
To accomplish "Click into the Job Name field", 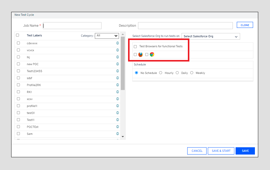I will (72, 26).
